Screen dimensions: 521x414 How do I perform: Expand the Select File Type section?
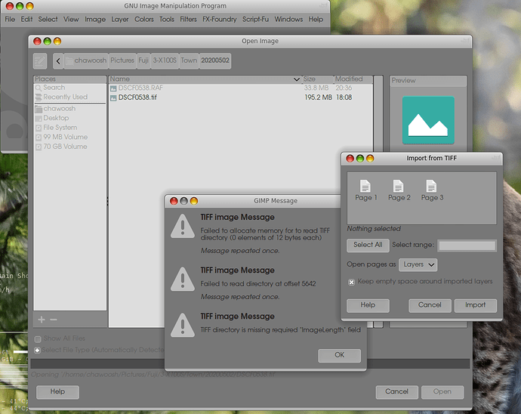point(38,350)
